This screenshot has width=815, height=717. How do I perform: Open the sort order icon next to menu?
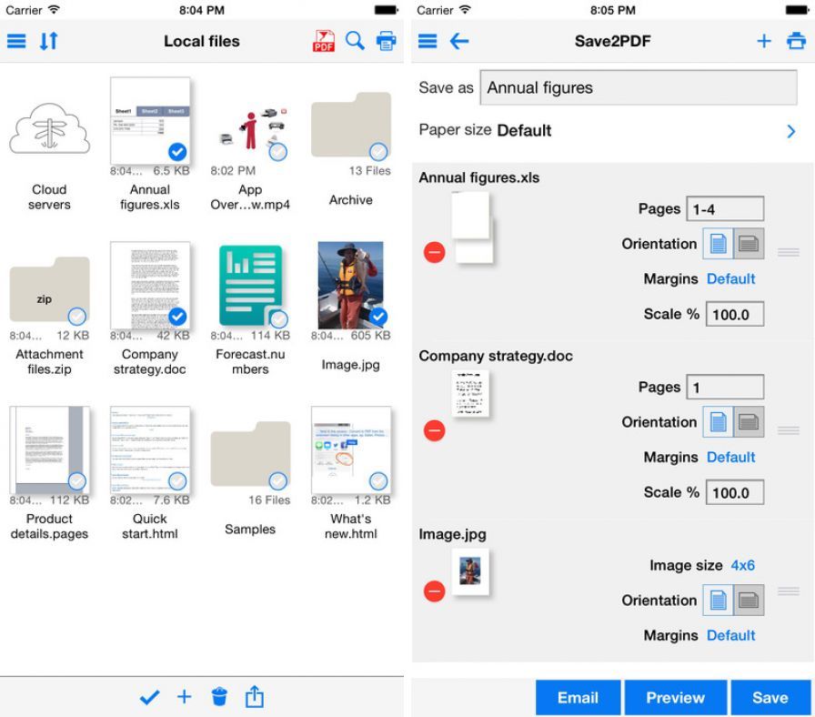49,41
